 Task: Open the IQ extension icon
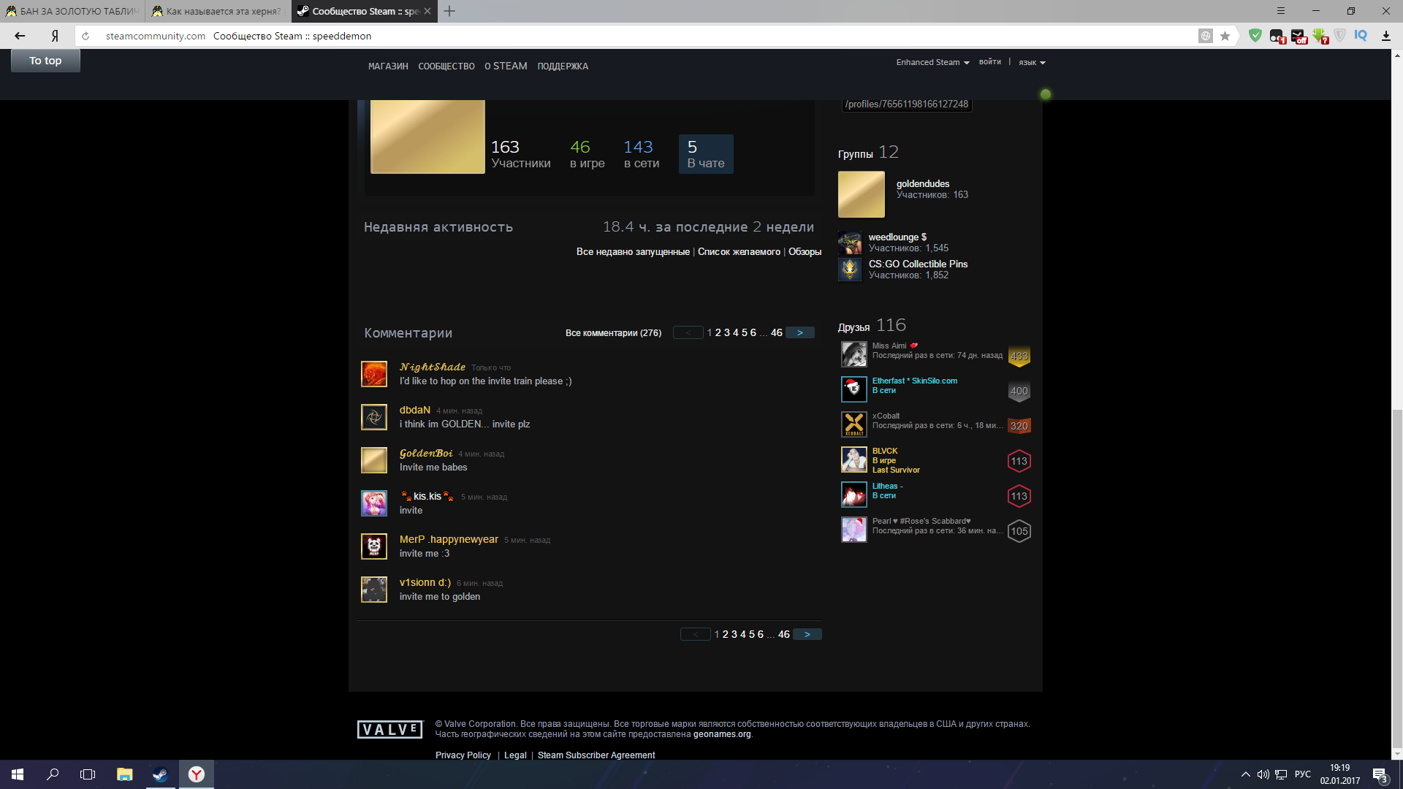(x=1361, y=35)
